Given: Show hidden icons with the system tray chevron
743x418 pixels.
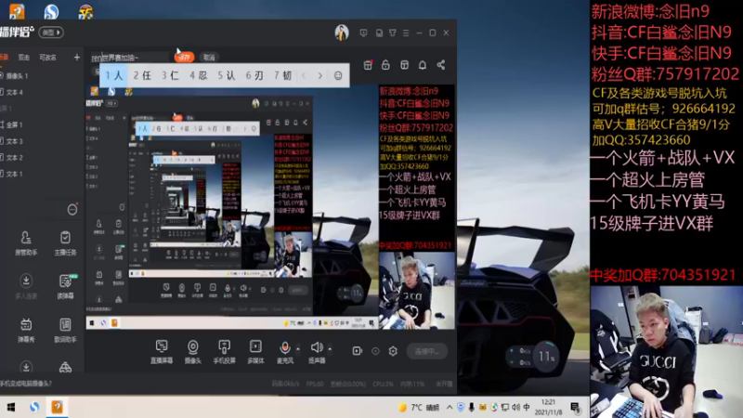Looking at the screenshot, I should (x=450, y=407).
